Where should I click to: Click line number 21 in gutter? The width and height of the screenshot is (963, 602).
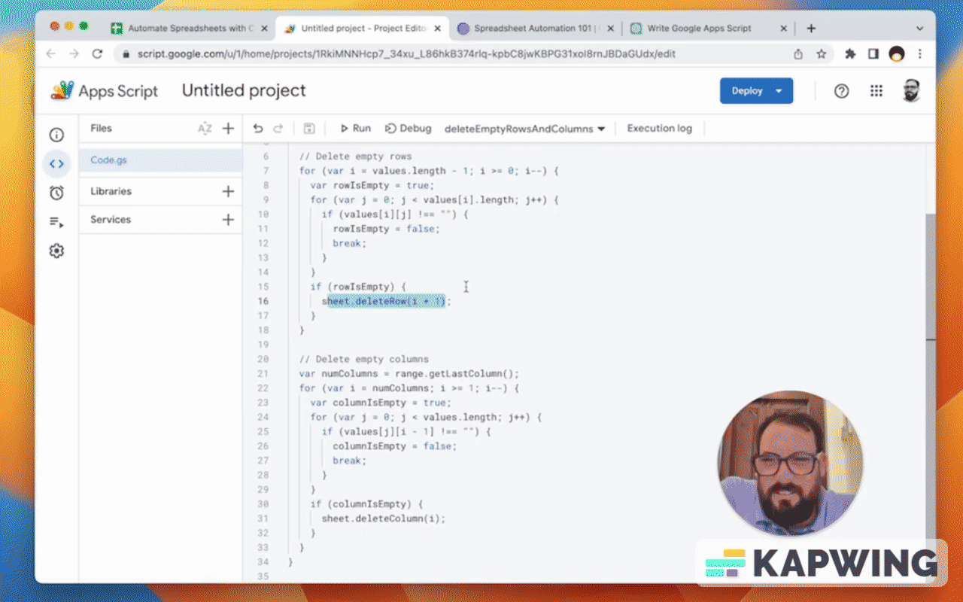pos(263,373)
